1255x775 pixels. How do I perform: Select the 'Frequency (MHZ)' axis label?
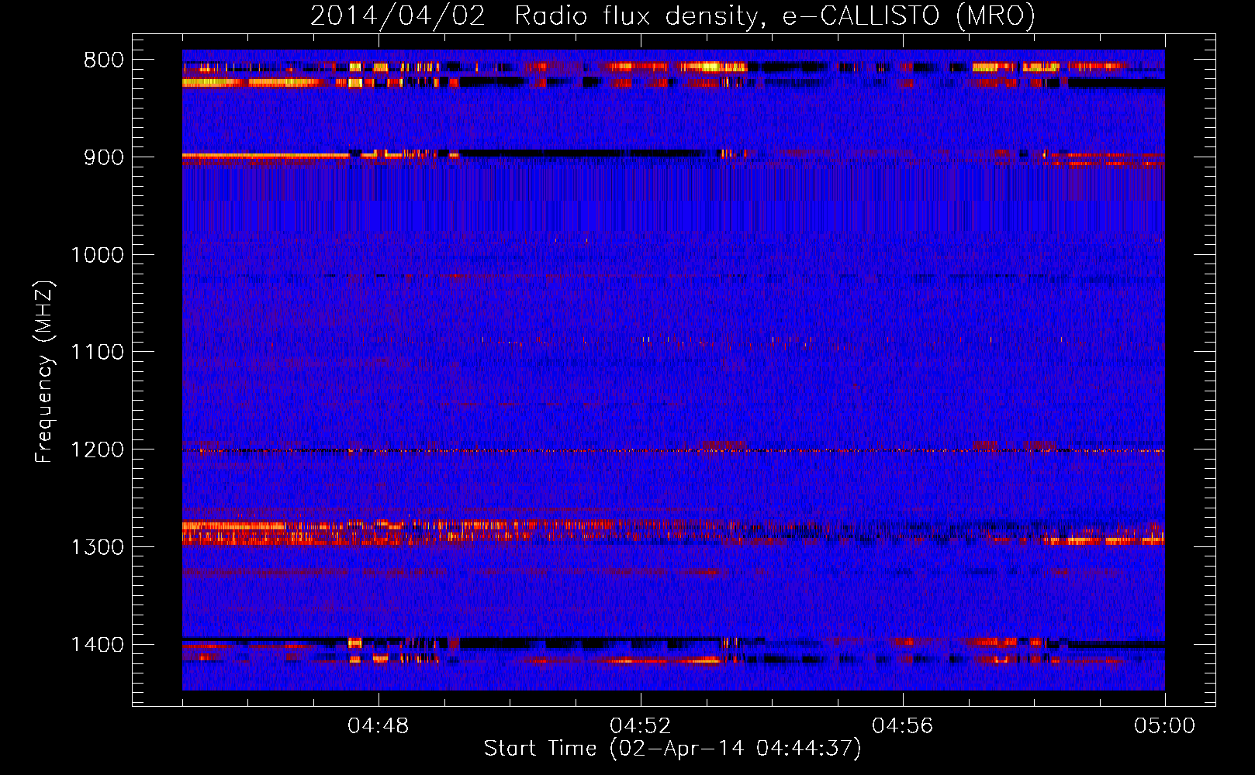click(44, 372)
